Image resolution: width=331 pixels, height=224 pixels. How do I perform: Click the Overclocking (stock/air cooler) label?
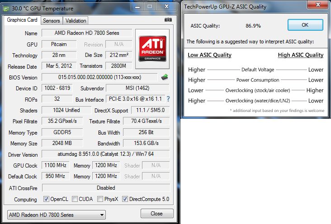click(258, 90)
